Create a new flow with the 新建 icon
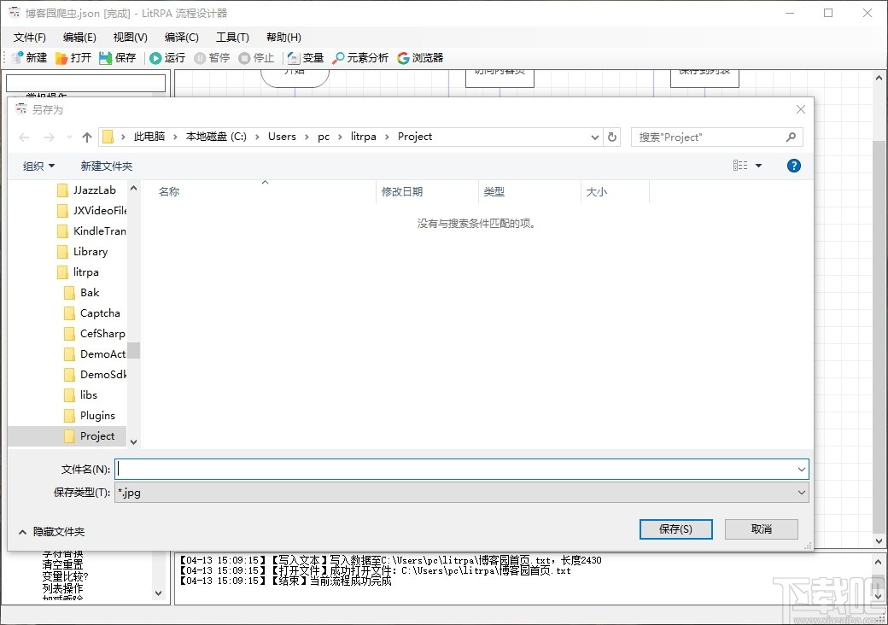This screenshot has height=625, width=888. point(28,57)
